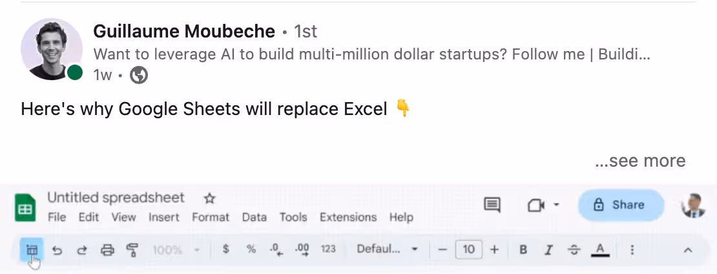The height and width of the screenshot is (274, 717).
Task: Open the comment history icon
Action: [x=492, y=205]
